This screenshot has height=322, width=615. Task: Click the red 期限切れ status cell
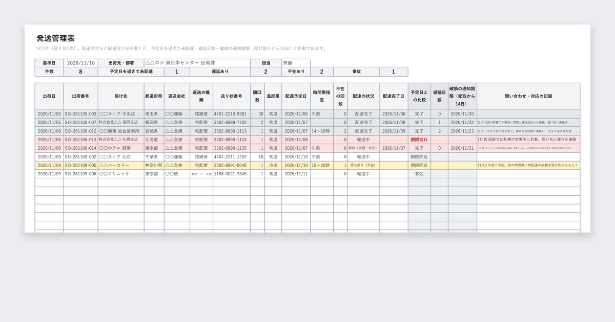click(x=419, y=140)
